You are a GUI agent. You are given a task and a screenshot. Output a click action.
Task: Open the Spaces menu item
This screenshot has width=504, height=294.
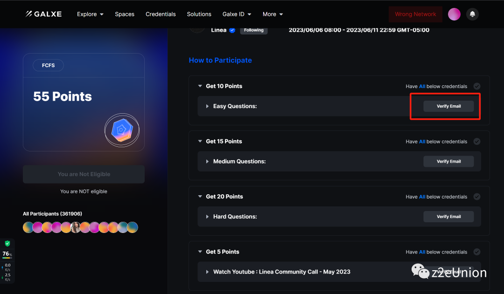[125, 14]
